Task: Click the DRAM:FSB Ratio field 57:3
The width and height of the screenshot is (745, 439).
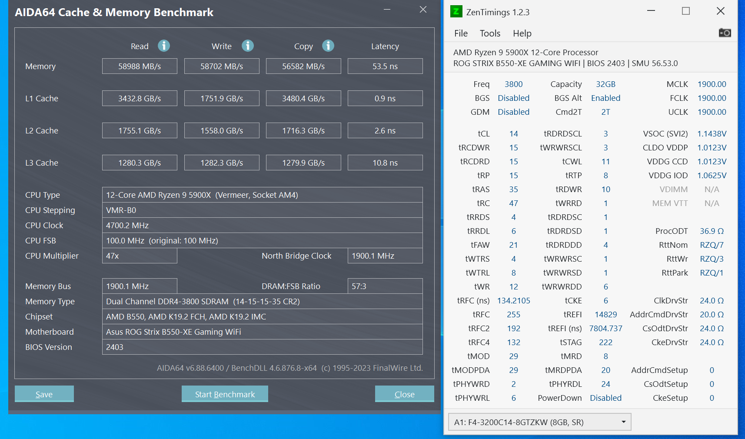Action: [x=385, y=286]
